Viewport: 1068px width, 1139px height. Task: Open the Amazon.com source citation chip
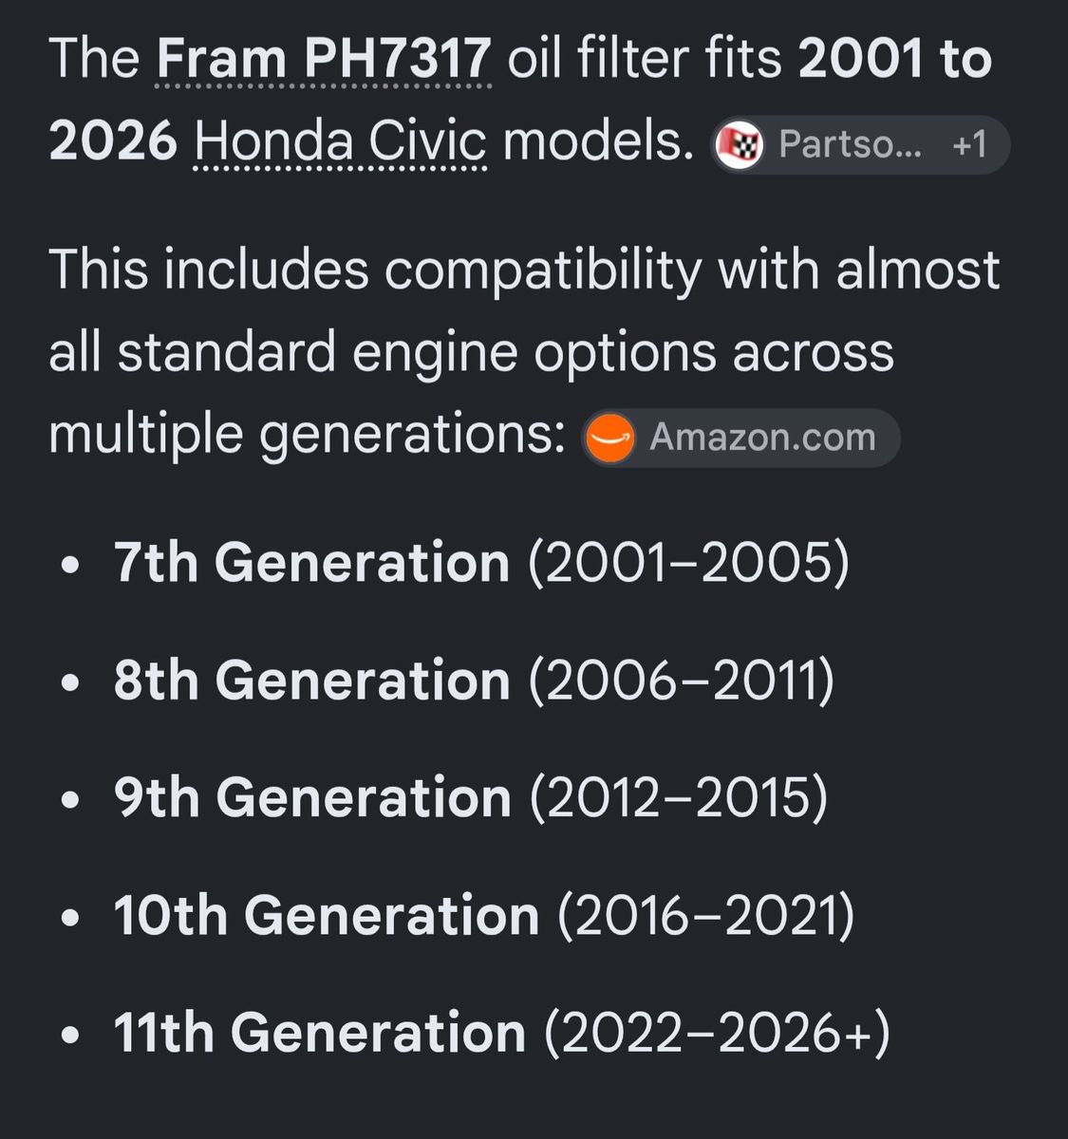point(740,438)
